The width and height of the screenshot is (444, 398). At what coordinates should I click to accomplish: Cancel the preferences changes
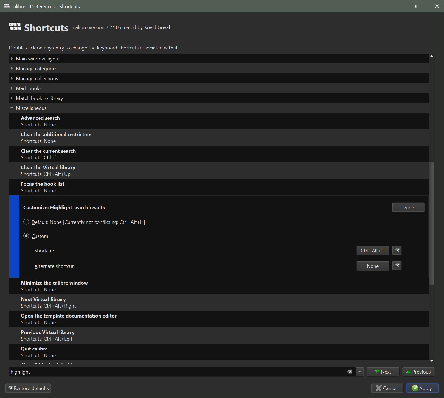387,388
